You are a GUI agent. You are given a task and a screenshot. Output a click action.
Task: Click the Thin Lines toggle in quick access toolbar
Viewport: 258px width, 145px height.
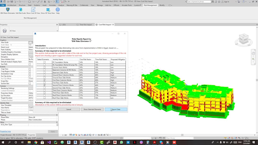point(57,2)
